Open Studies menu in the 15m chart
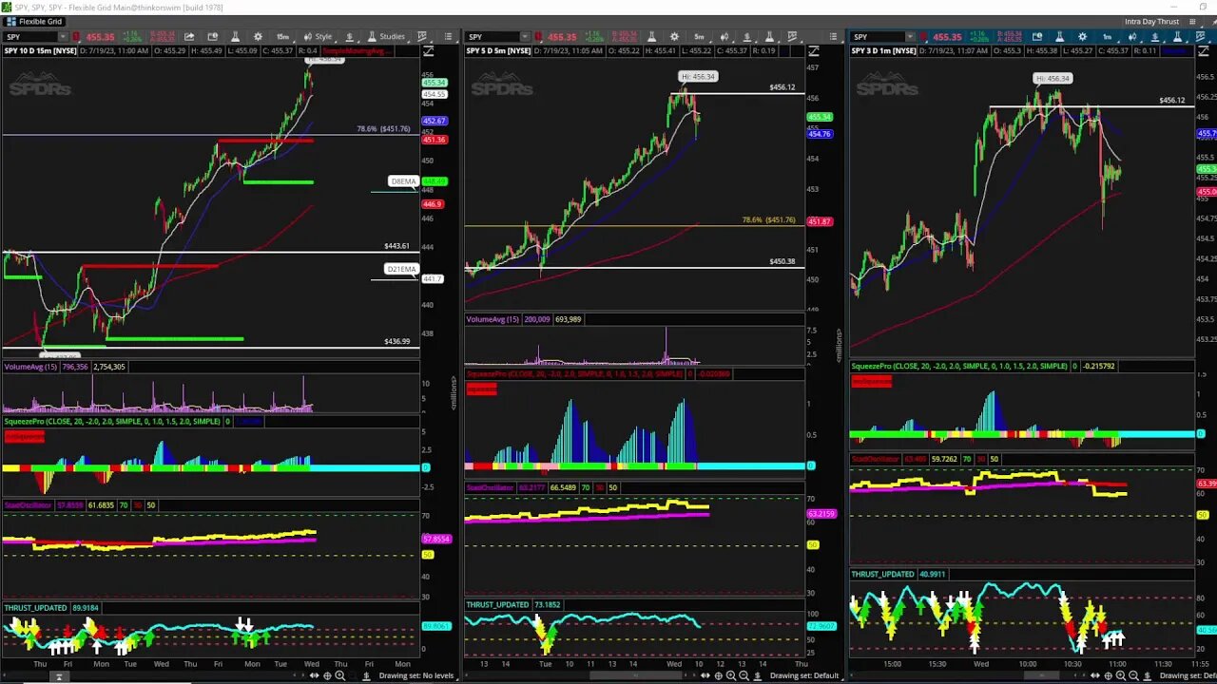 [388, 36]
